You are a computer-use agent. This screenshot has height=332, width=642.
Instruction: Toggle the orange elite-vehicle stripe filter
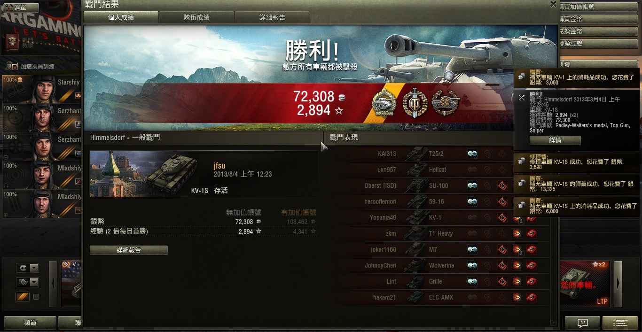point(23,297)
